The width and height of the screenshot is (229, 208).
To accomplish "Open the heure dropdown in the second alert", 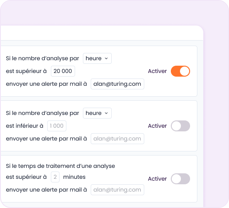I will (97, 113).
